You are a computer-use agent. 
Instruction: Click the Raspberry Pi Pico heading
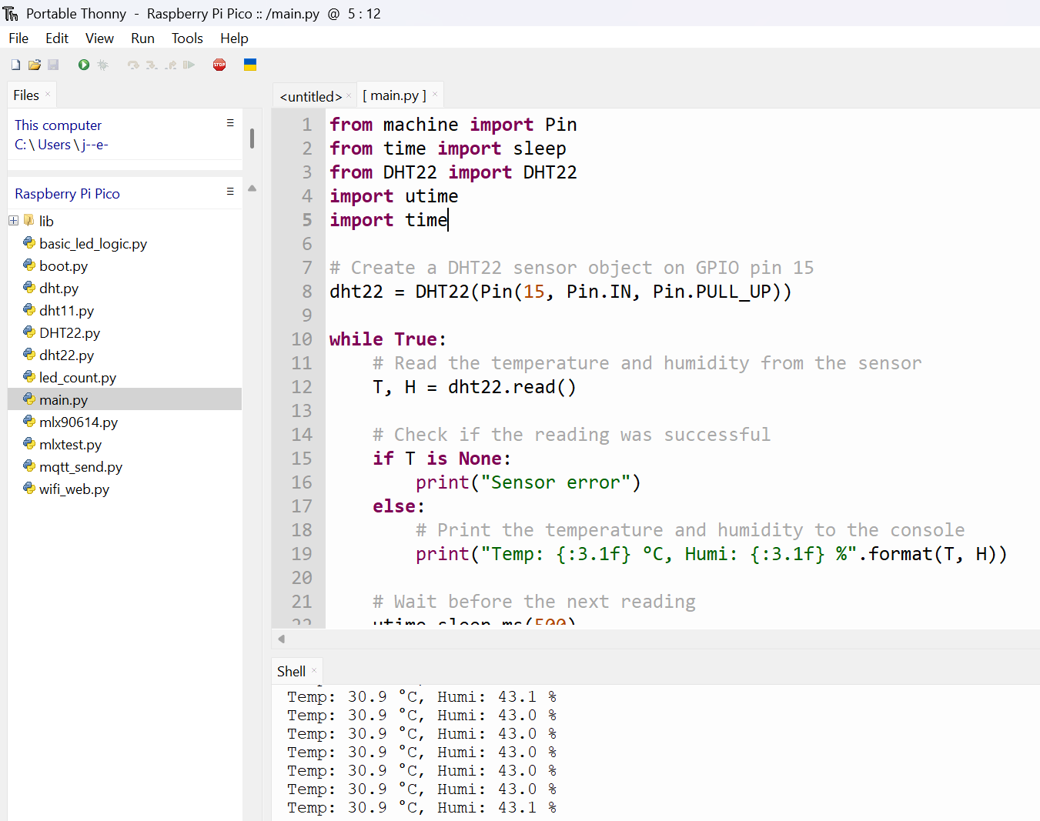click(67, 194)
